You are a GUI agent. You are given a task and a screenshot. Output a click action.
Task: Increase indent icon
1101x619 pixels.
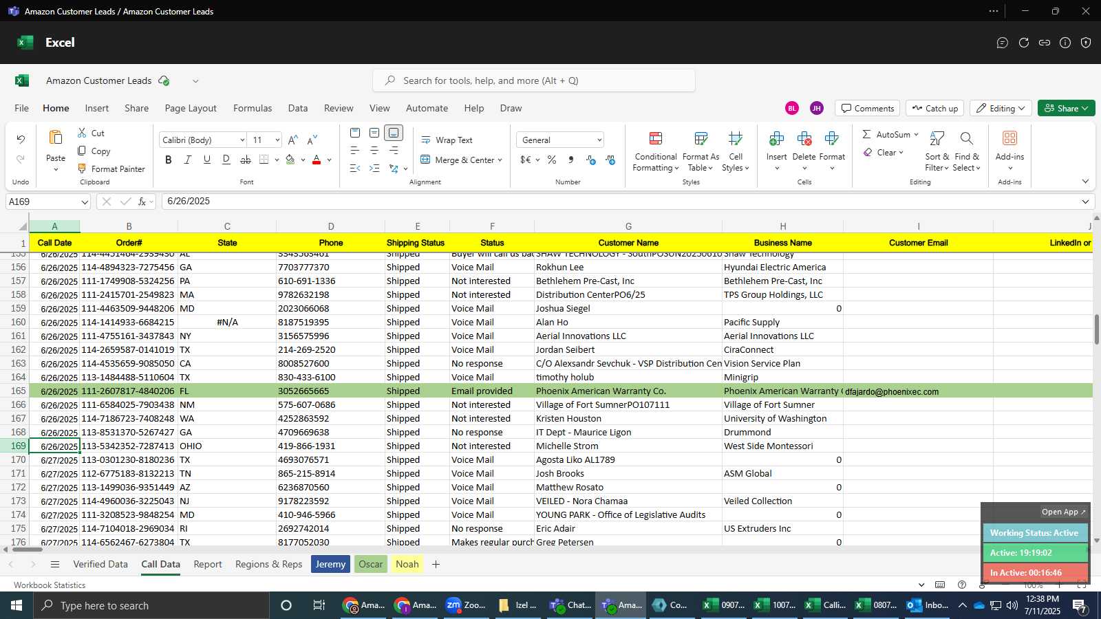point(374,168)
